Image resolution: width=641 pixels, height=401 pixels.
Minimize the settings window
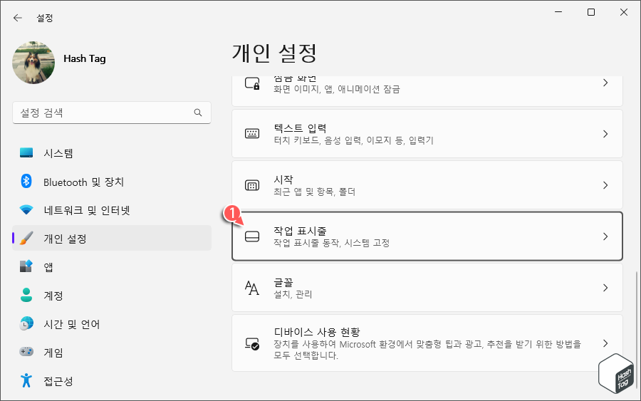click(558, 12)
